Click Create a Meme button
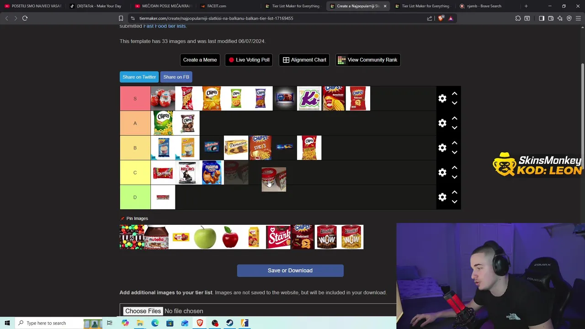 200,60
